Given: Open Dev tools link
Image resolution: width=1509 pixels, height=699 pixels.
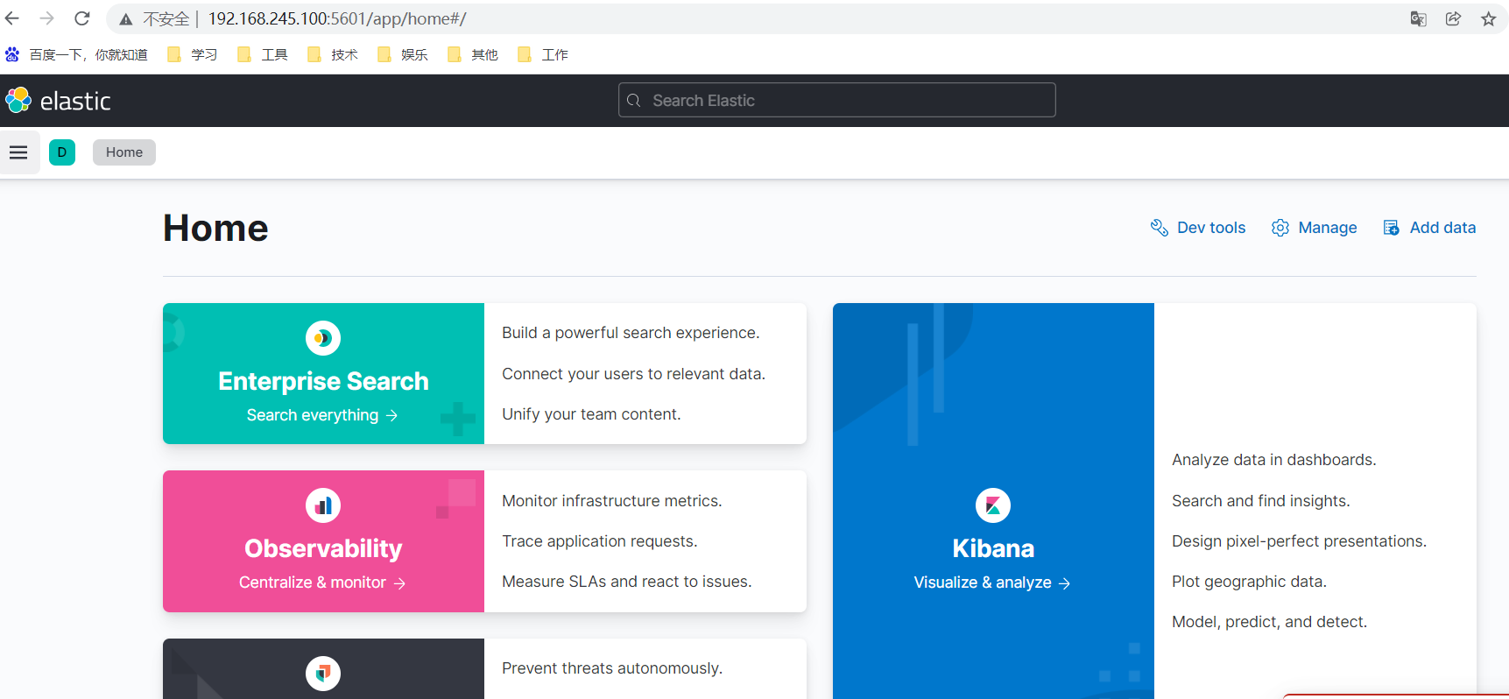Looking at the screenshot, I should click(1197, 228).
